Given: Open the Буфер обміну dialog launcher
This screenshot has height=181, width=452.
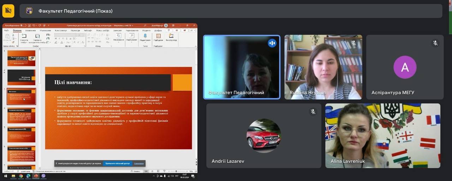Looking at the screenshot, I should tap(17, 46).
